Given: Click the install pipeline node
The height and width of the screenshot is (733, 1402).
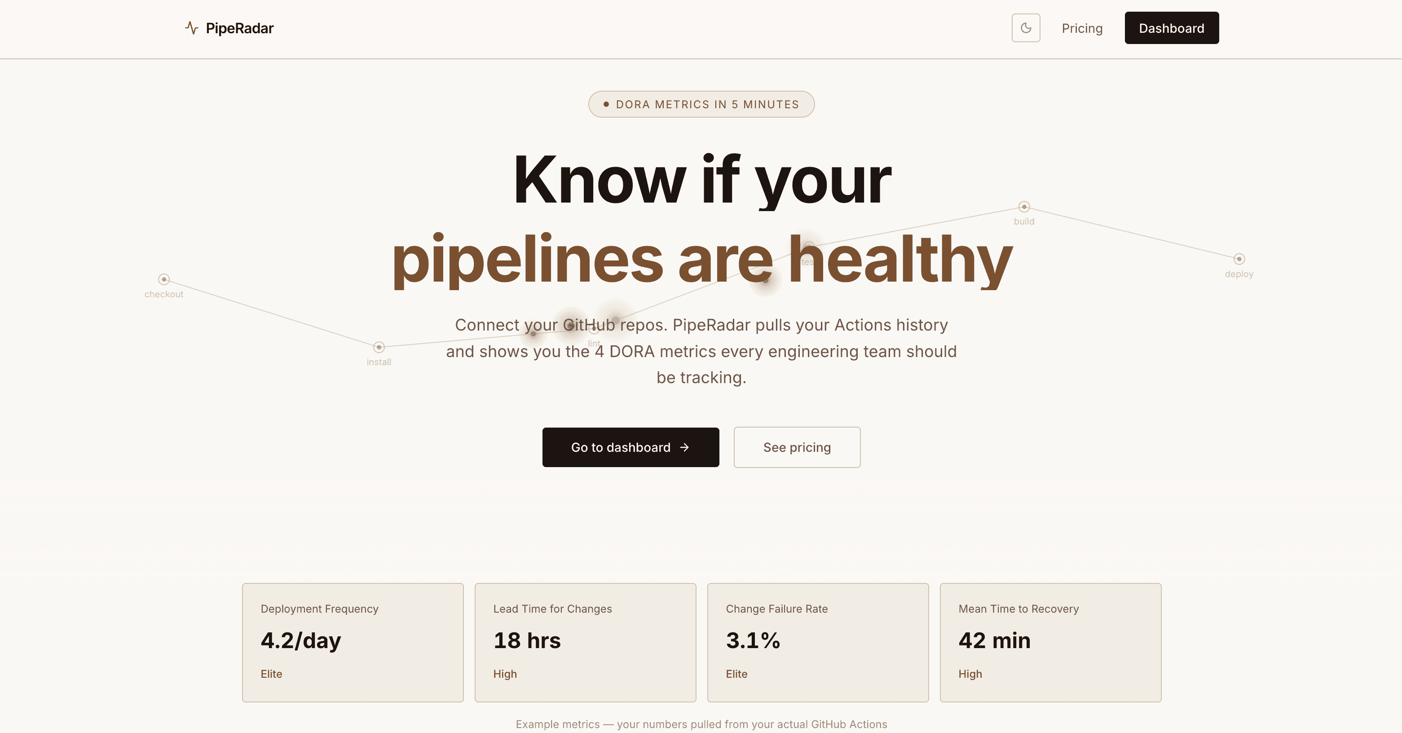Looking at the screenshot, I should [379, 347].
